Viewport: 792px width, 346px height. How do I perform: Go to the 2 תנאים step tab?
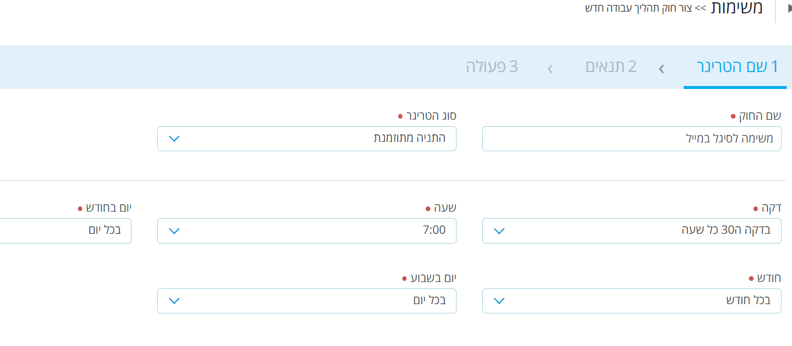pos(611,67)
